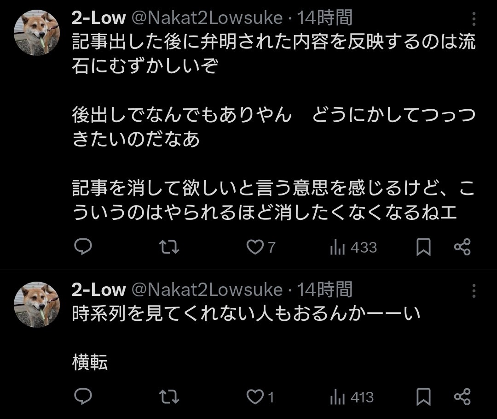Bookmark the 時系列 tweet

coord(423,397)
